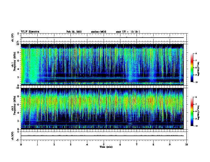This screenshot has width=210, height=162.
Task: Click the "-6" value on ch.1 colorbar
Action: pos(196,53)
